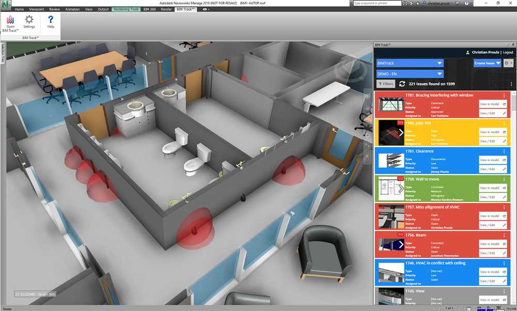Click the issues list vertical scrollbar
The height and width of the screenshot is (311, 517).
click(514, 198)
